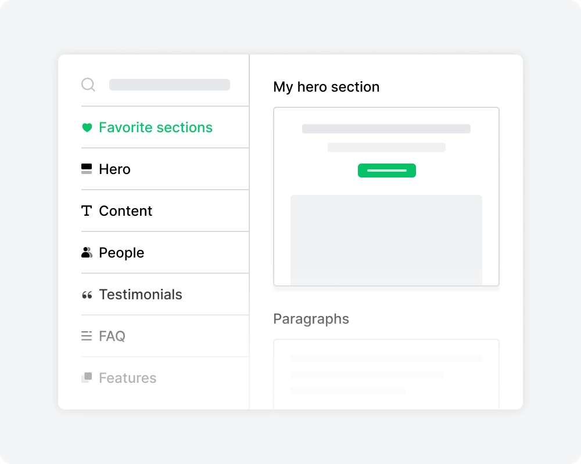Screen dimensions: 581x464
Task: Select the Hero category label
Action: (x=114, y=169)
